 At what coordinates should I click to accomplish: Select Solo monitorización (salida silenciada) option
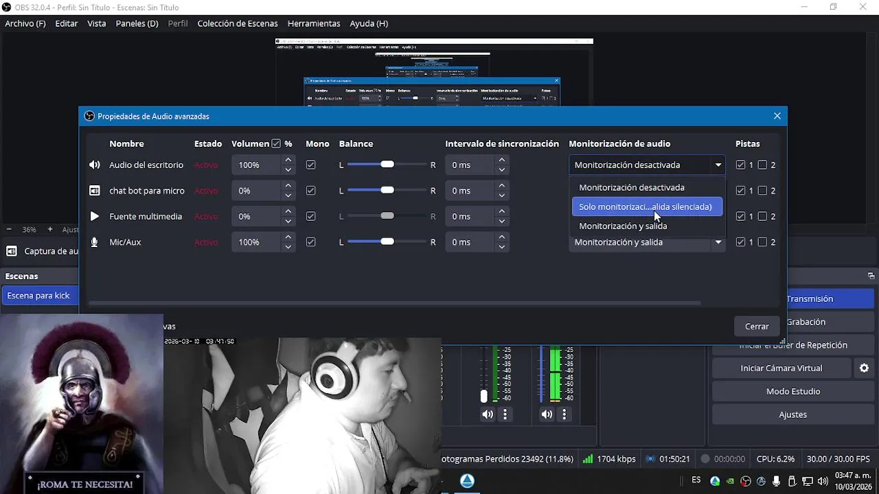(x=647, y=207)
